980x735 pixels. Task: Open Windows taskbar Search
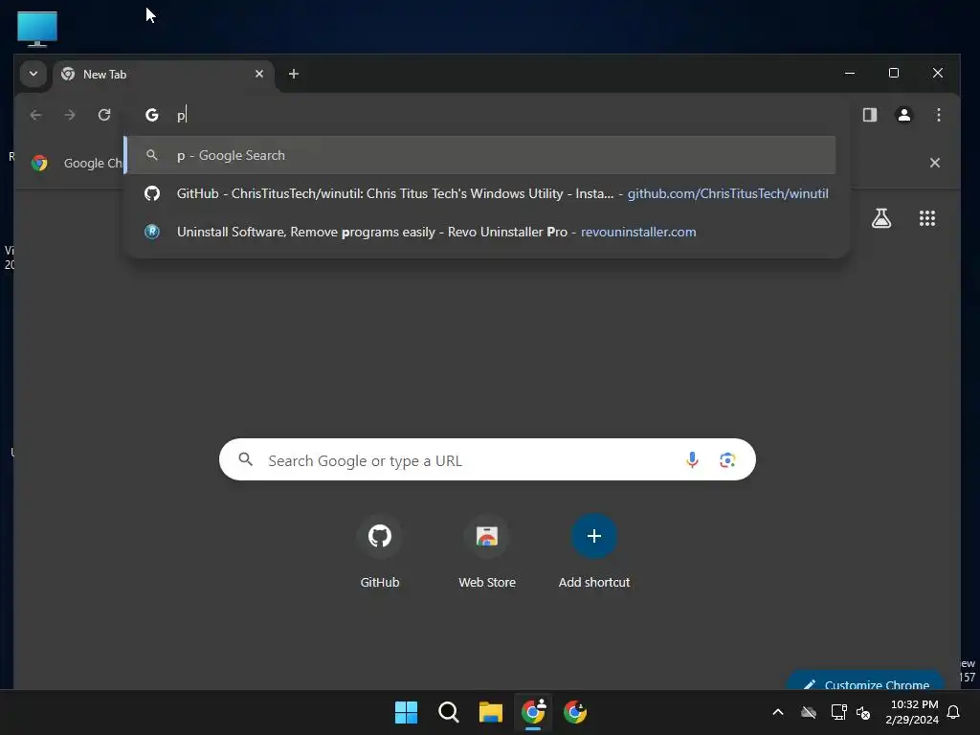448,712
